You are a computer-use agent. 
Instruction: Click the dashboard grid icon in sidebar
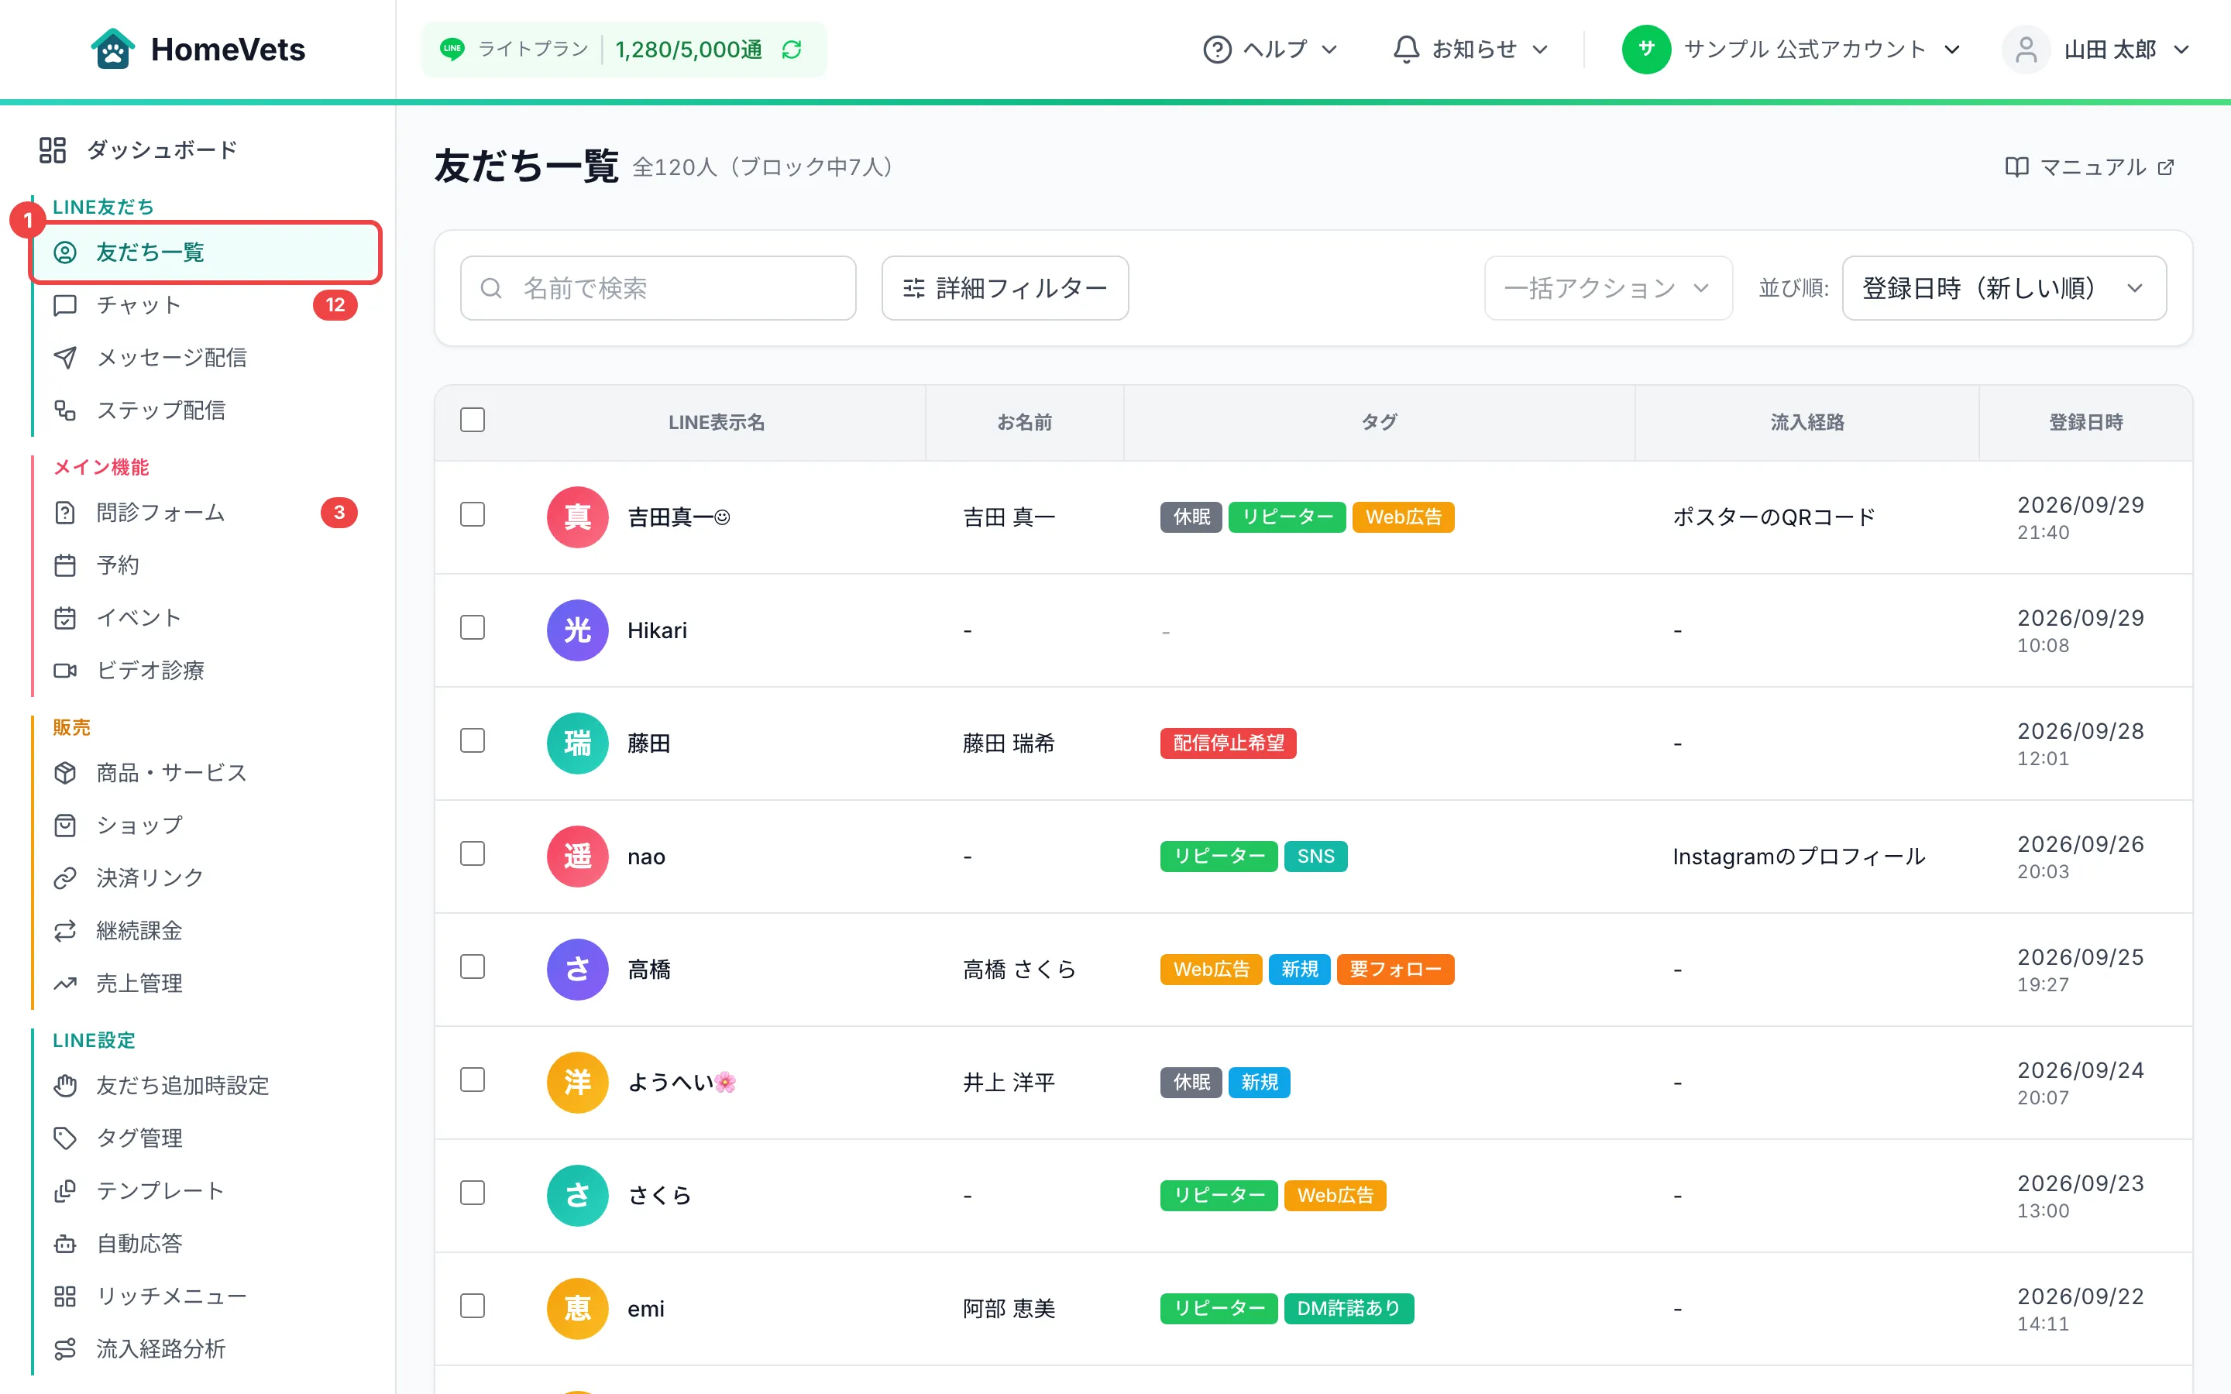(53, 149)
